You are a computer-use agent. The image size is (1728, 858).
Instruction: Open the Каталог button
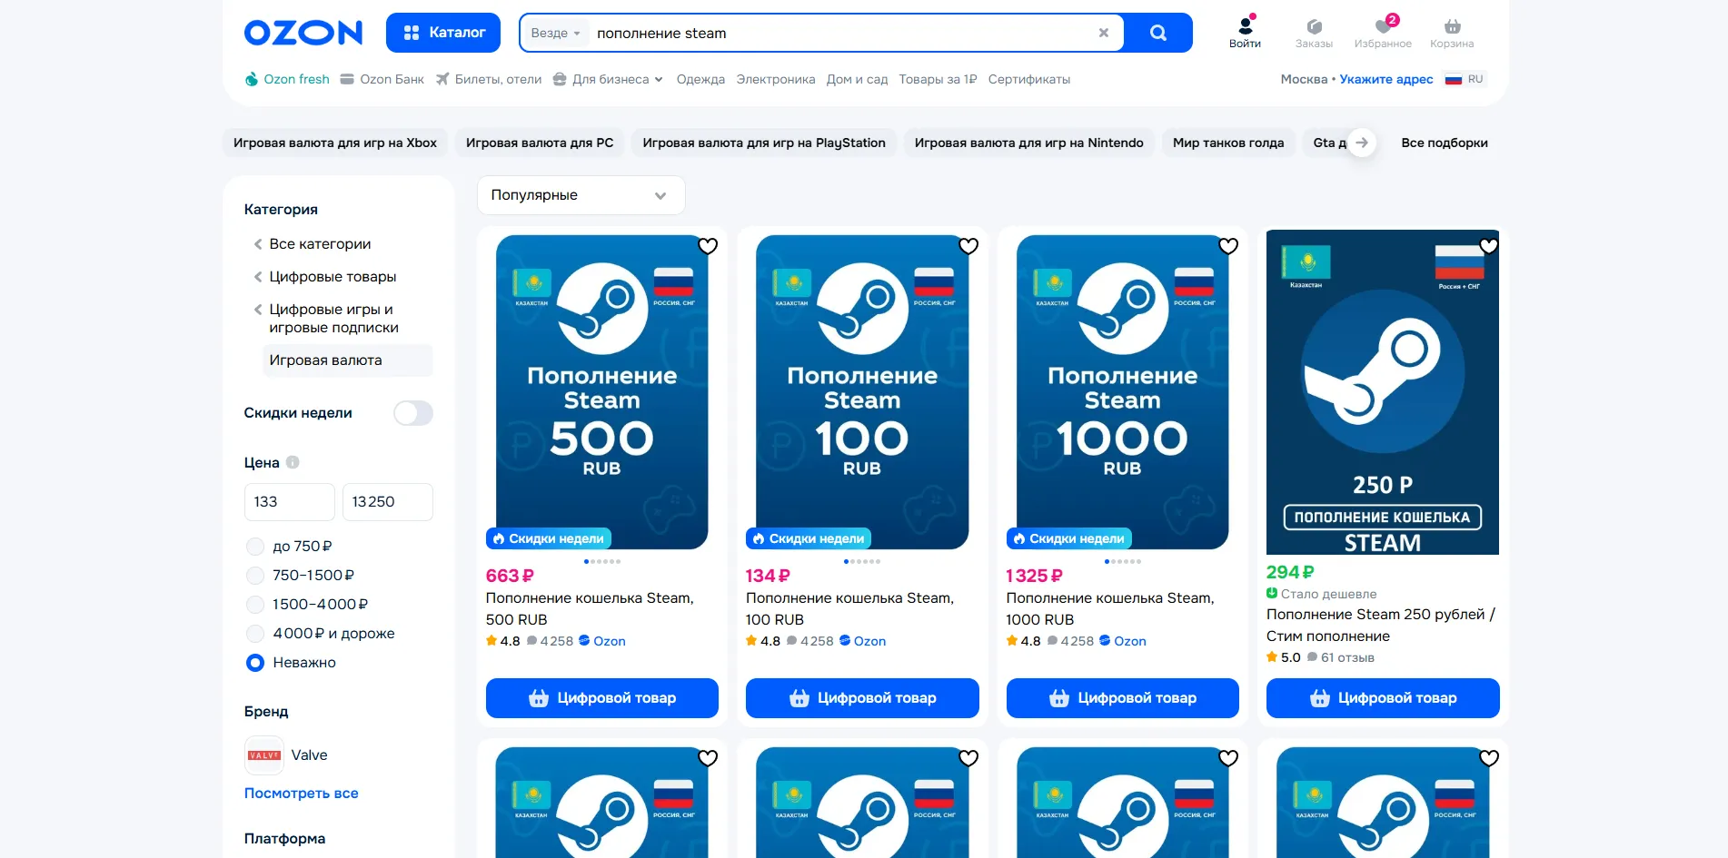[443, 33]
